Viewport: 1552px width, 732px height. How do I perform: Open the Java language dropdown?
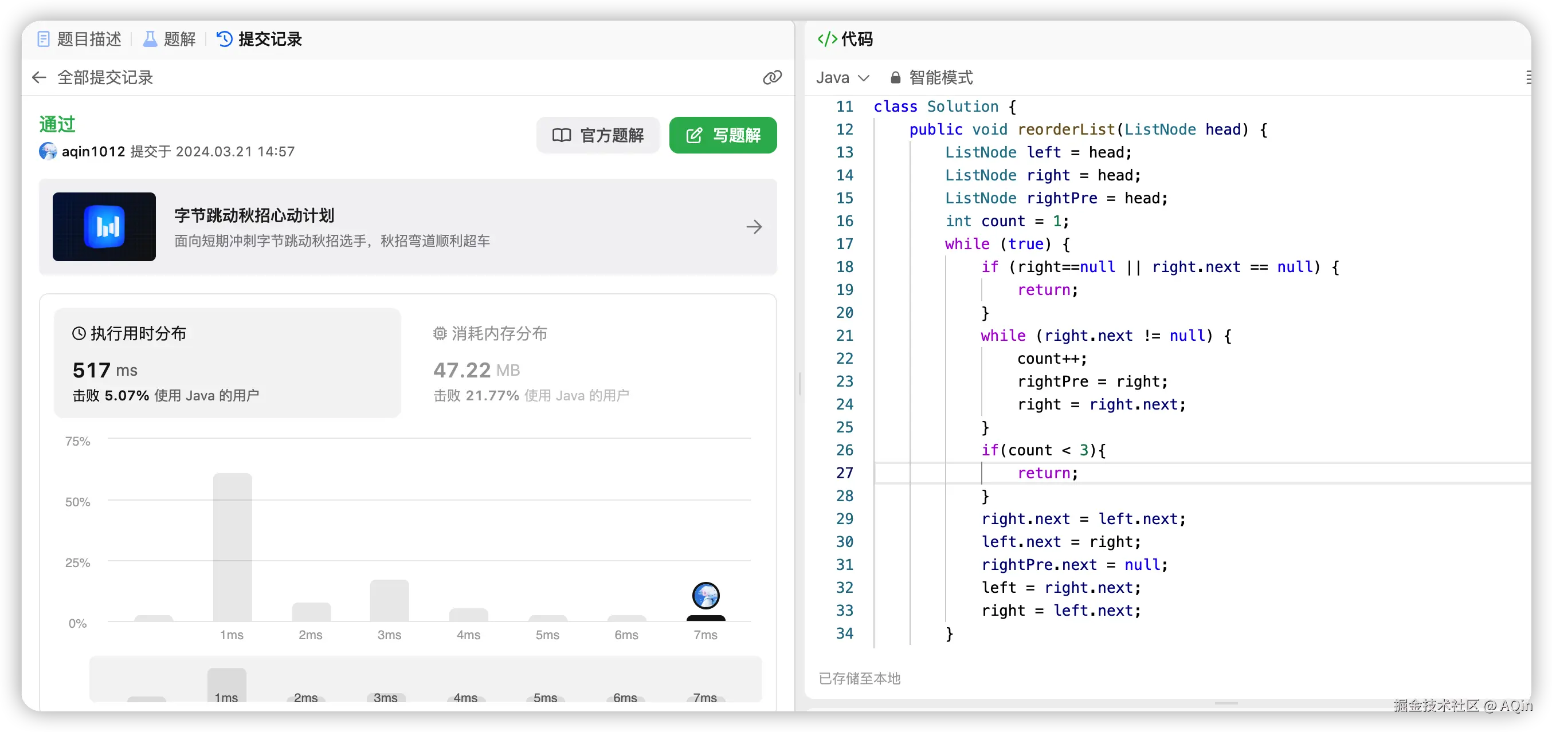pyautogui.click(x=842, y=78)
